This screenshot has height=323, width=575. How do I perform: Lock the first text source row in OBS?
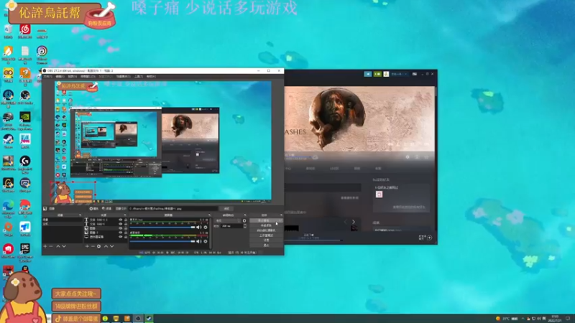125,220
